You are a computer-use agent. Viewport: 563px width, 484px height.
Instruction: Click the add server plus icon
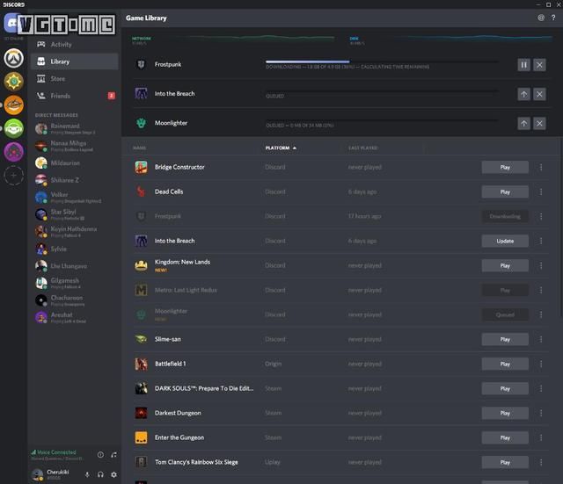click(13, 175)
